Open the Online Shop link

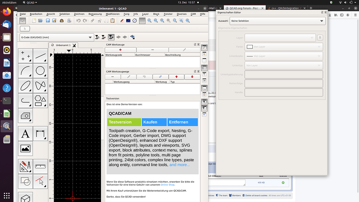coord(168,184)
